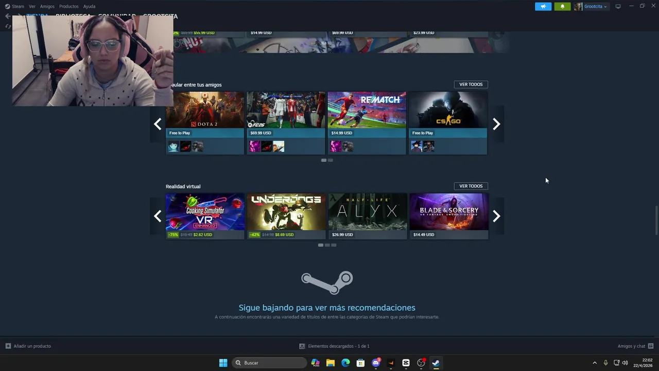This screenshot has width=659, height=371.
Task: Open the Underdogs game card
Action: click(x=286, y=216)
